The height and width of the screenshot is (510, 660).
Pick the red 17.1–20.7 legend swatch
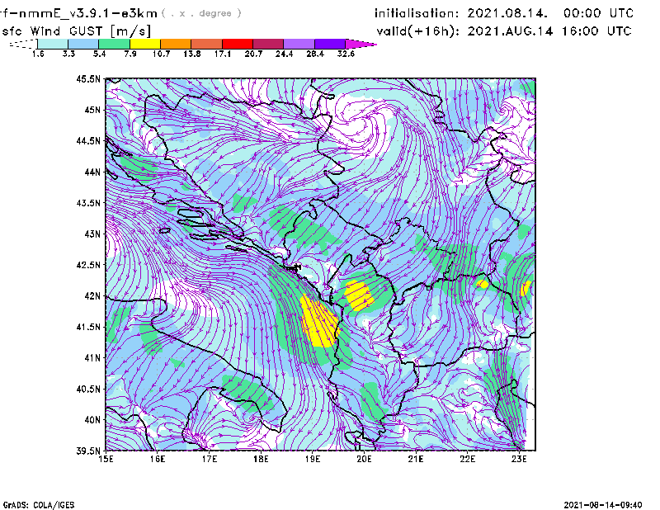click(x=238, y=44)
